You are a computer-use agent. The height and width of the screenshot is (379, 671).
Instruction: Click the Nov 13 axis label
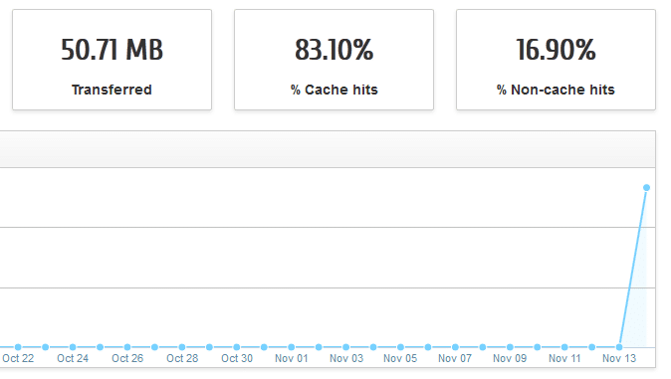619,358
